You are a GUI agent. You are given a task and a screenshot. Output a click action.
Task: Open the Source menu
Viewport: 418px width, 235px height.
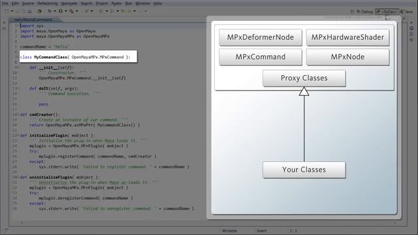(27, 3)
